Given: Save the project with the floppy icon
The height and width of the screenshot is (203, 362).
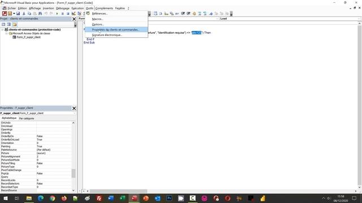Looking at the screenshot, I should 18,14.
